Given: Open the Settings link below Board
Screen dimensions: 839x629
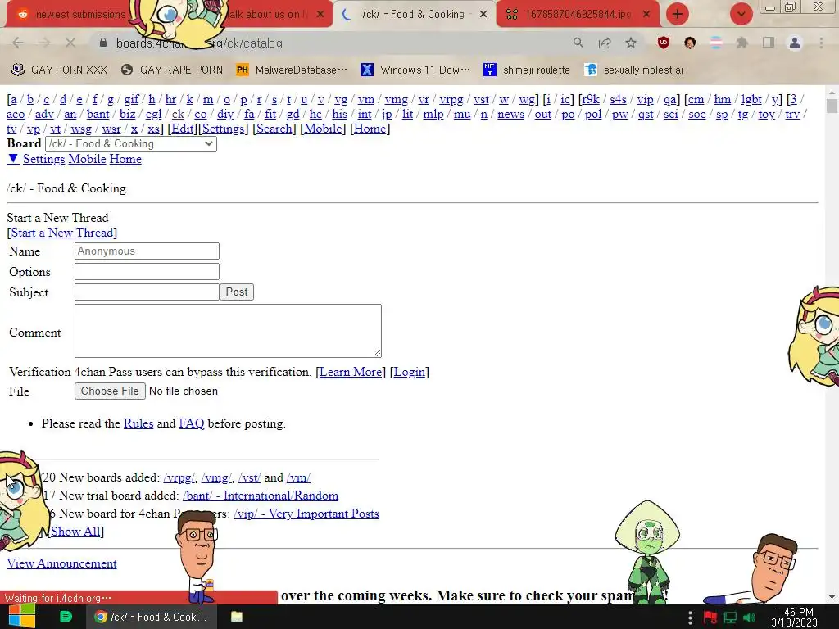Looking at the screenshot, I should [x=44, y=159].
